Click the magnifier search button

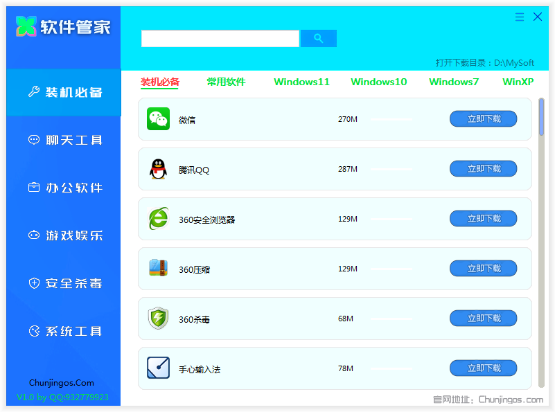[319, 38]
